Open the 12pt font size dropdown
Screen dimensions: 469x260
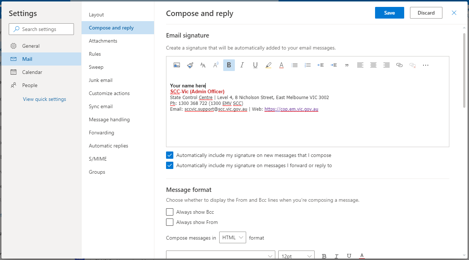pos(296,256)
